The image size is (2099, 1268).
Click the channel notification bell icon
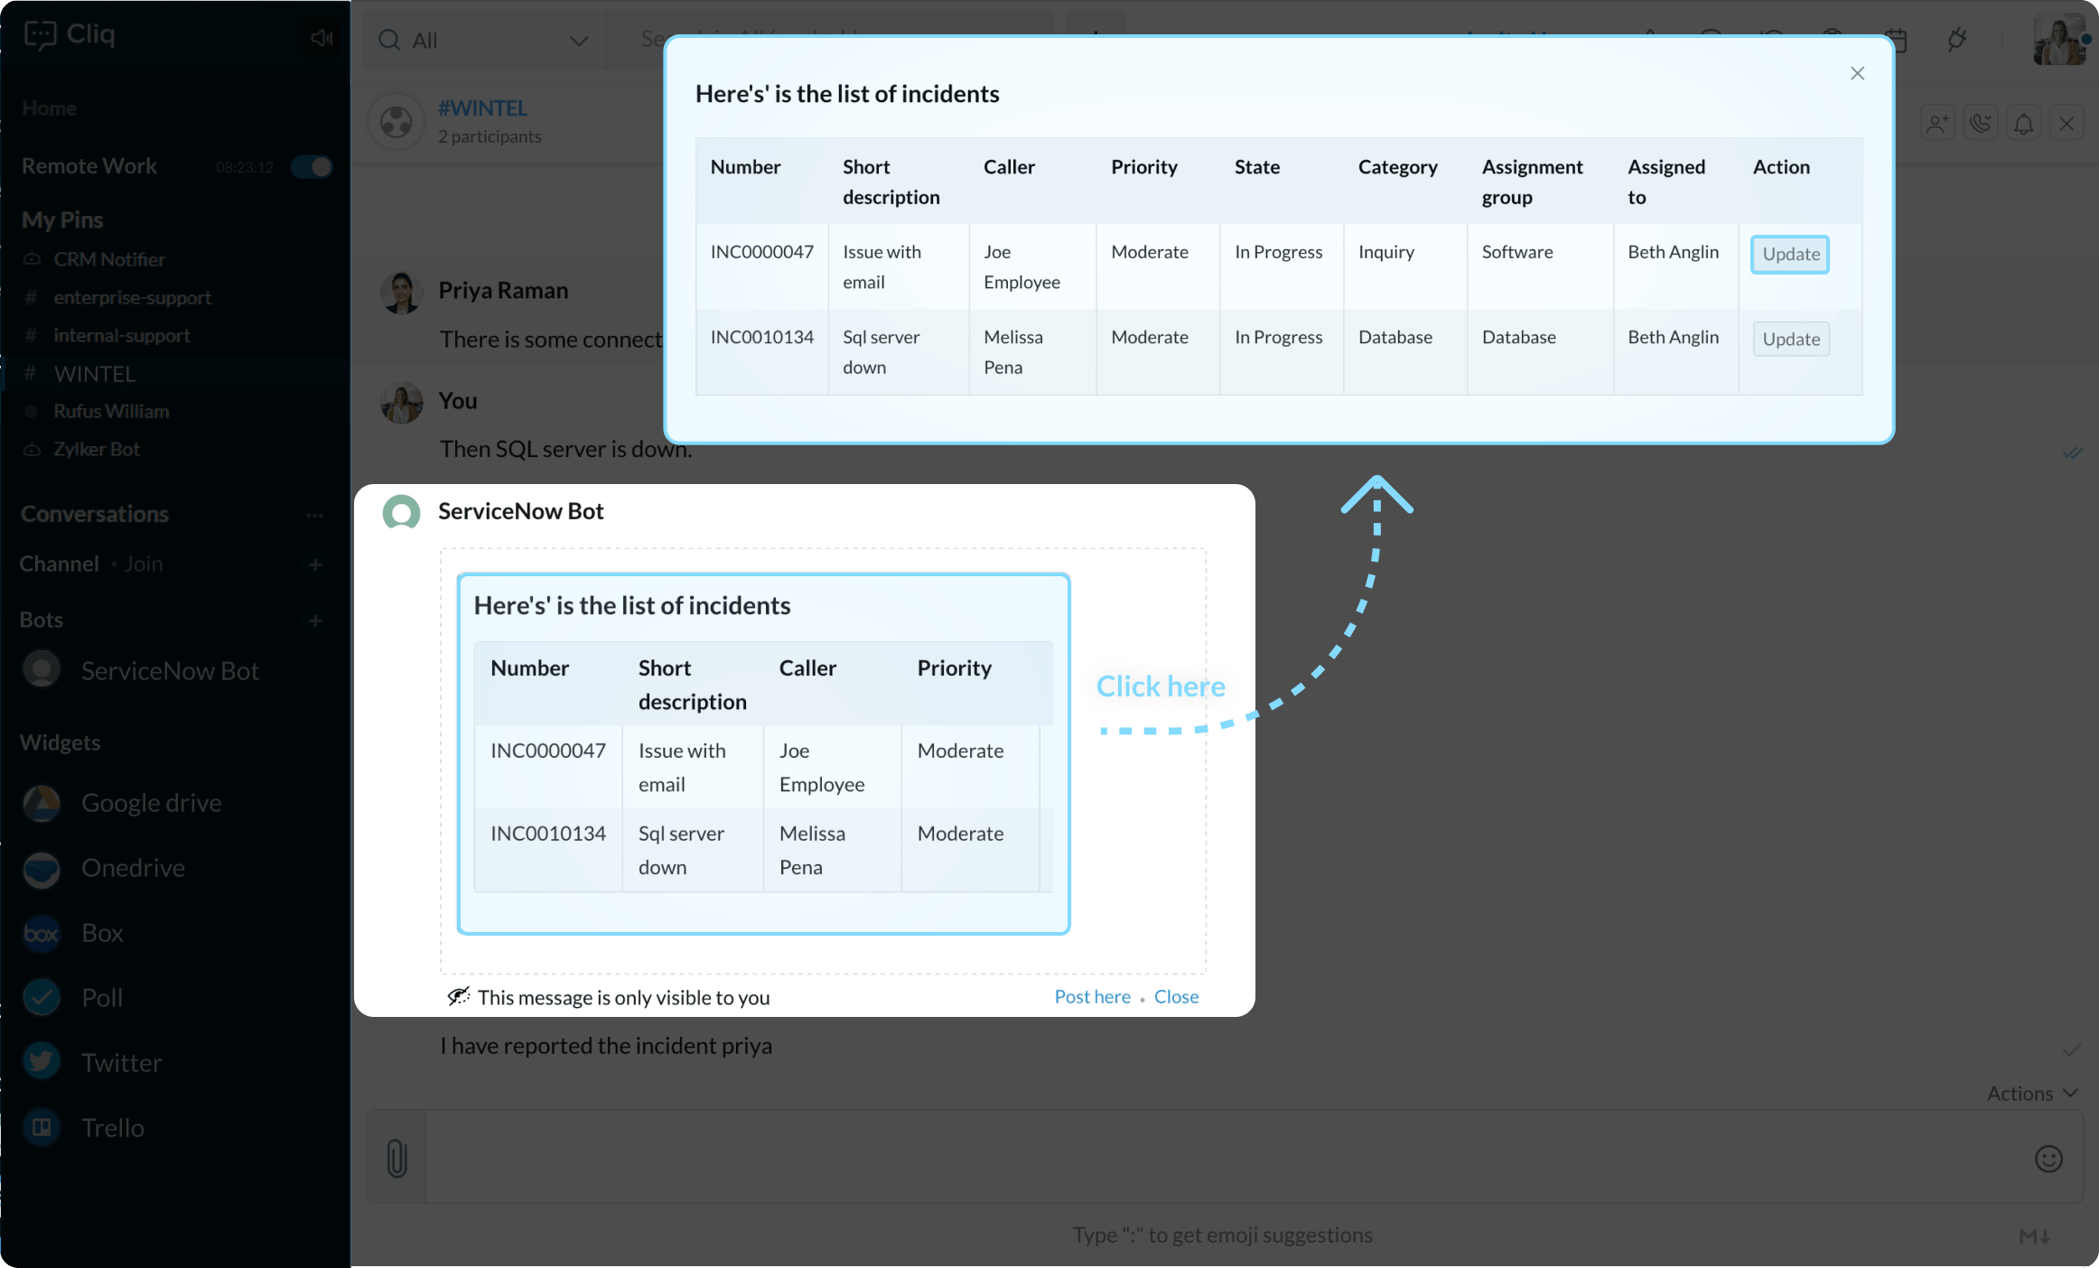pyautogui.click(x=2024, y=123)
